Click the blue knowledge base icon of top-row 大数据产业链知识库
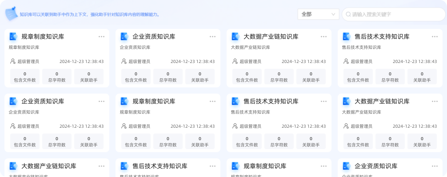The image size is (447, 177). click(235, 36)
